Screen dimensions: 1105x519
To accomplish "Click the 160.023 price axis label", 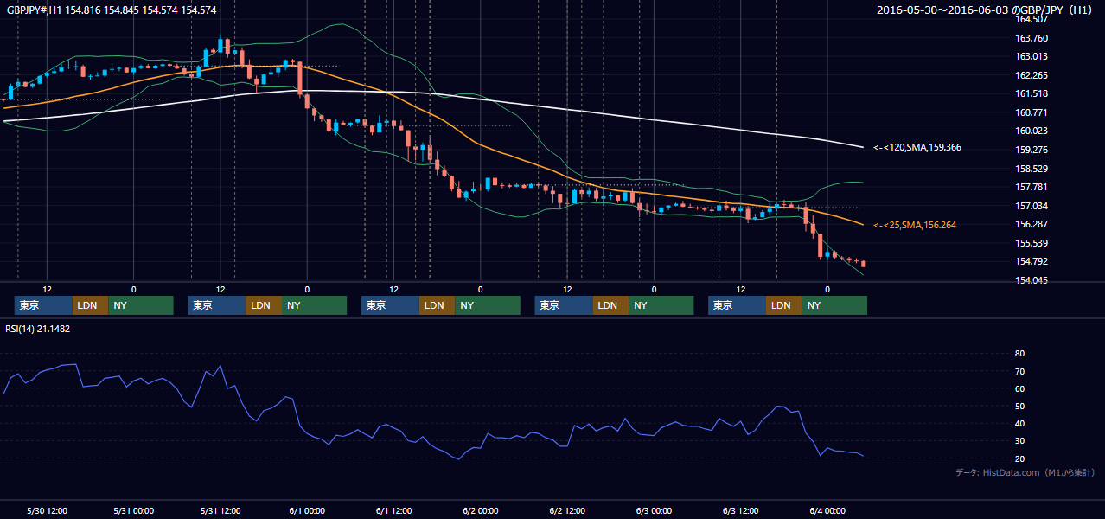I will point(1031,131).
